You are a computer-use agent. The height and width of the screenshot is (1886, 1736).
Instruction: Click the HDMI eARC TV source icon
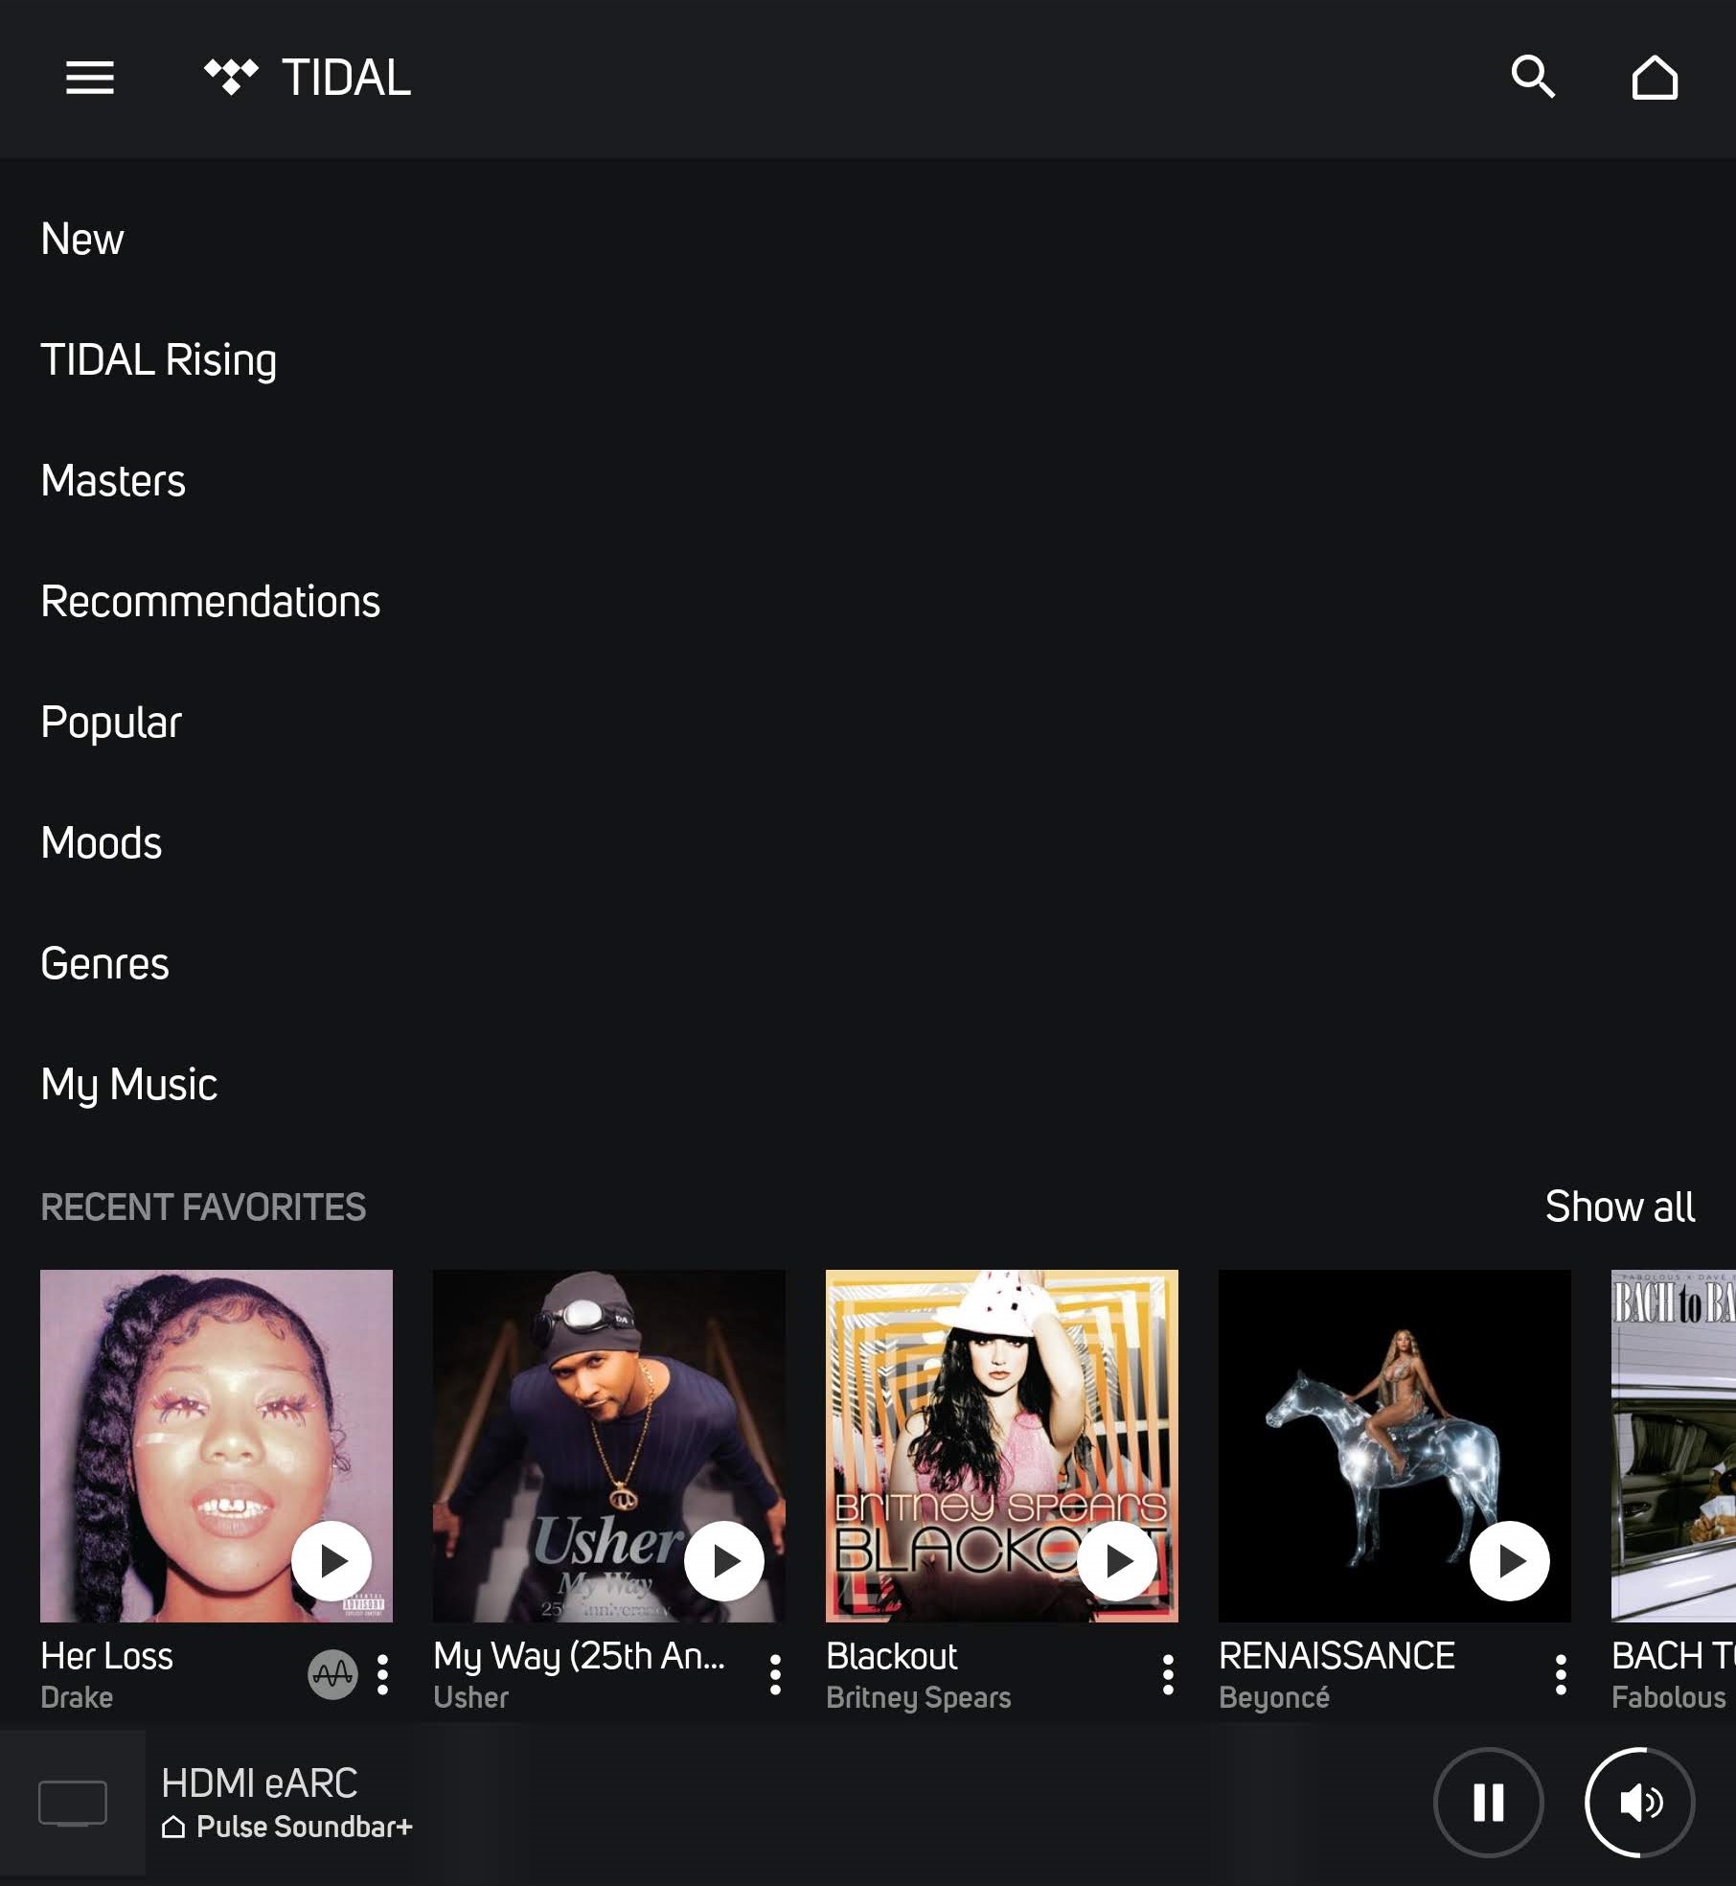73,1803
